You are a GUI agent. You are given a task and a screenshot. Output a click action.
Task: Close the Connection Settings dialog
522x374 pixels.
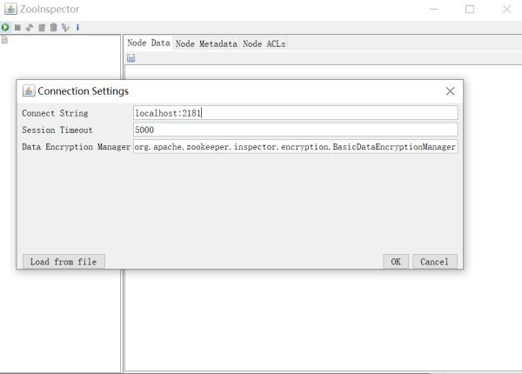(x=450, y=91)
